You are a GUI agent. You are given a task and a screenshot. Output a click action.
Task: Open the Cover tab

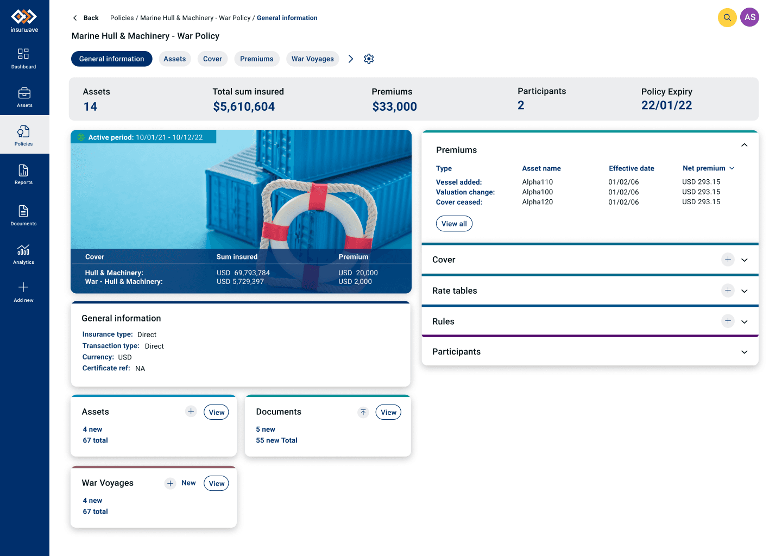click(212, 59)
